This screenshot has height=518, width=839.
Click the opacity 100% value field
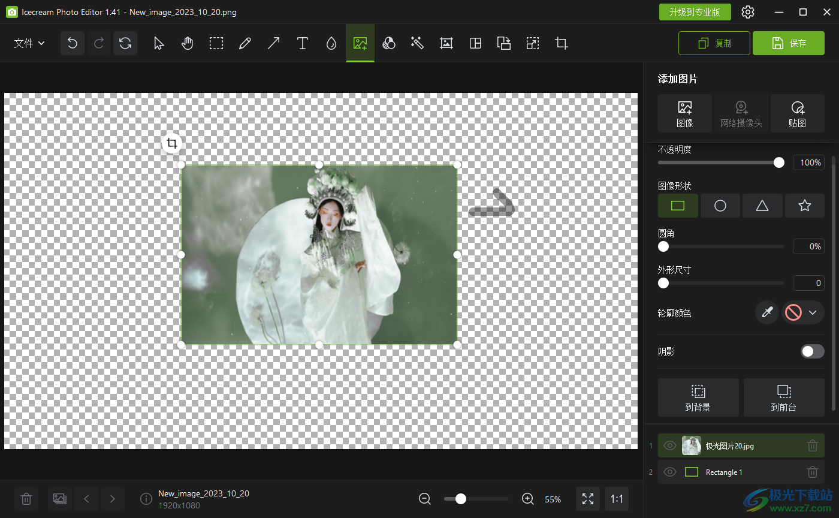tap(808, 162)
